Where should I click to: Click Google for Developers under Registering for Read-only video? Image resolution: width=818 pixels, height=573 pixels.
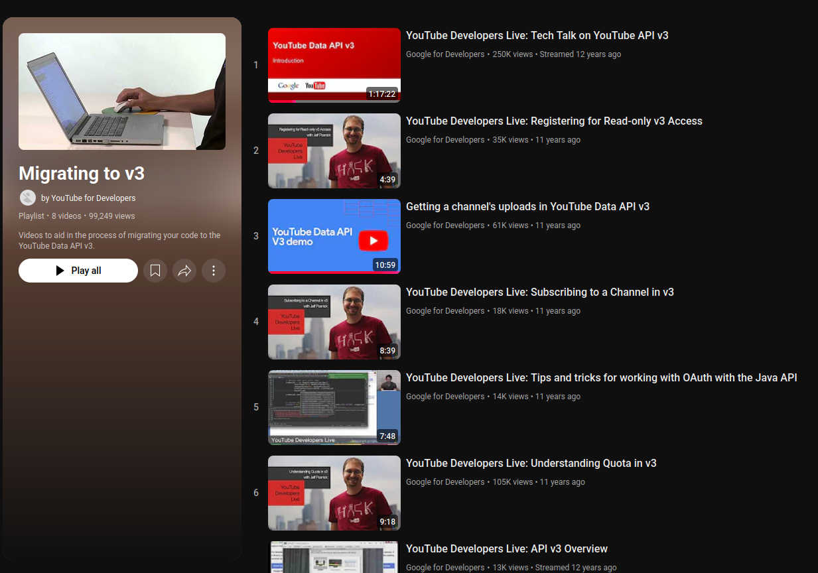(445, 140)
